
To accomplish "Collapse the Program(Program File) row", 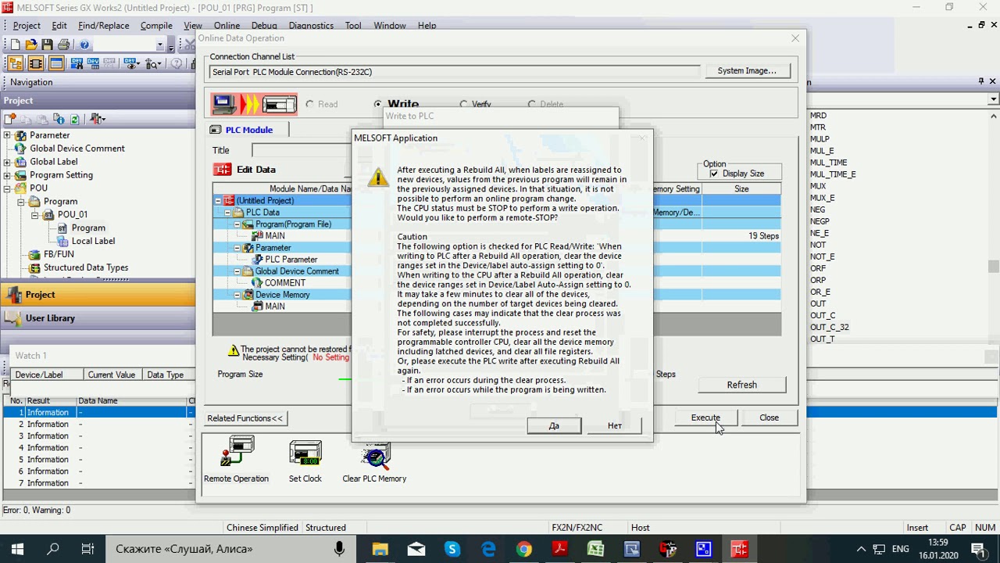I will coord(237,224).
